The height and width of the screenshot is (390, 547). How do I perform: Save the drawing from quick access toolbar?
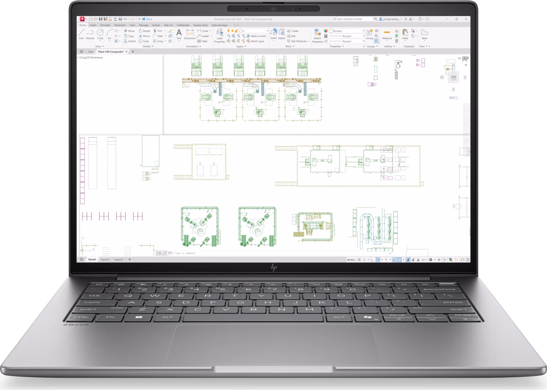(101, 19)
